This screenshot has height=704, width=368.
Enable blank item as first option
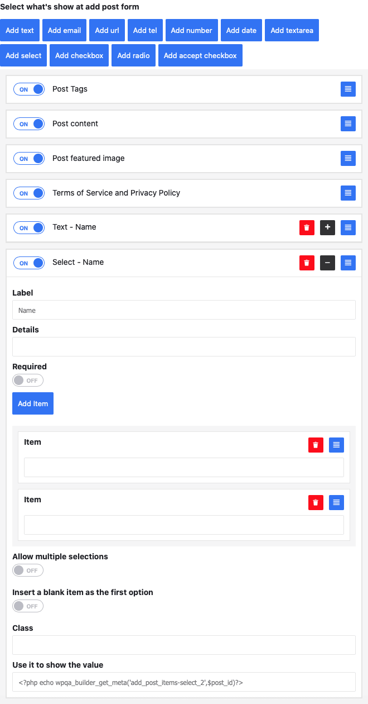click(x=28, y=606)
